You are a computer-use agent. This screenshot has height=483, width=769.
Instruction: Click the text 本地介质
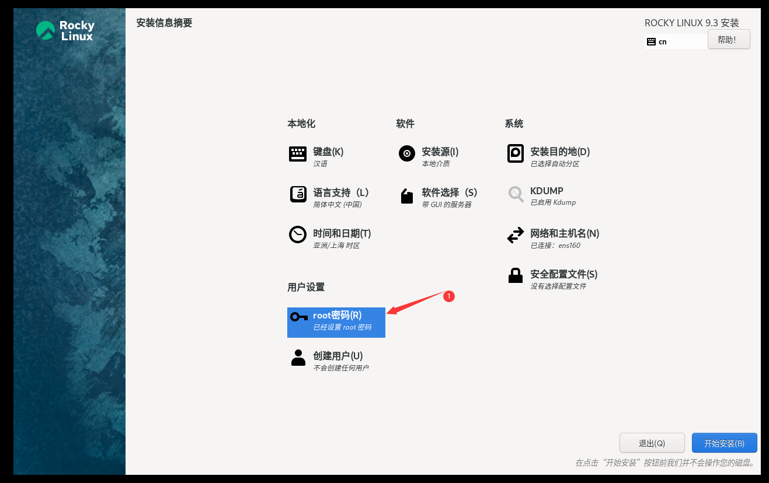pos(436,164)
